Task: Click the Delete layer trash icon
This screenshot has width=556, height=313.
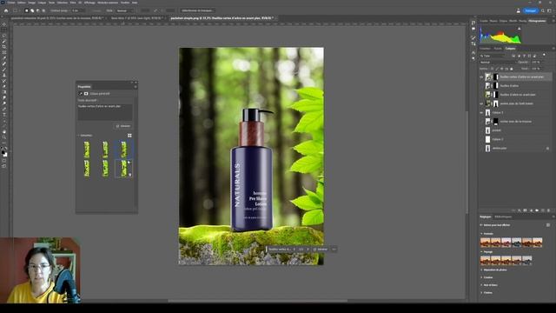Action: pyautogui.click(x=549, y=210)
